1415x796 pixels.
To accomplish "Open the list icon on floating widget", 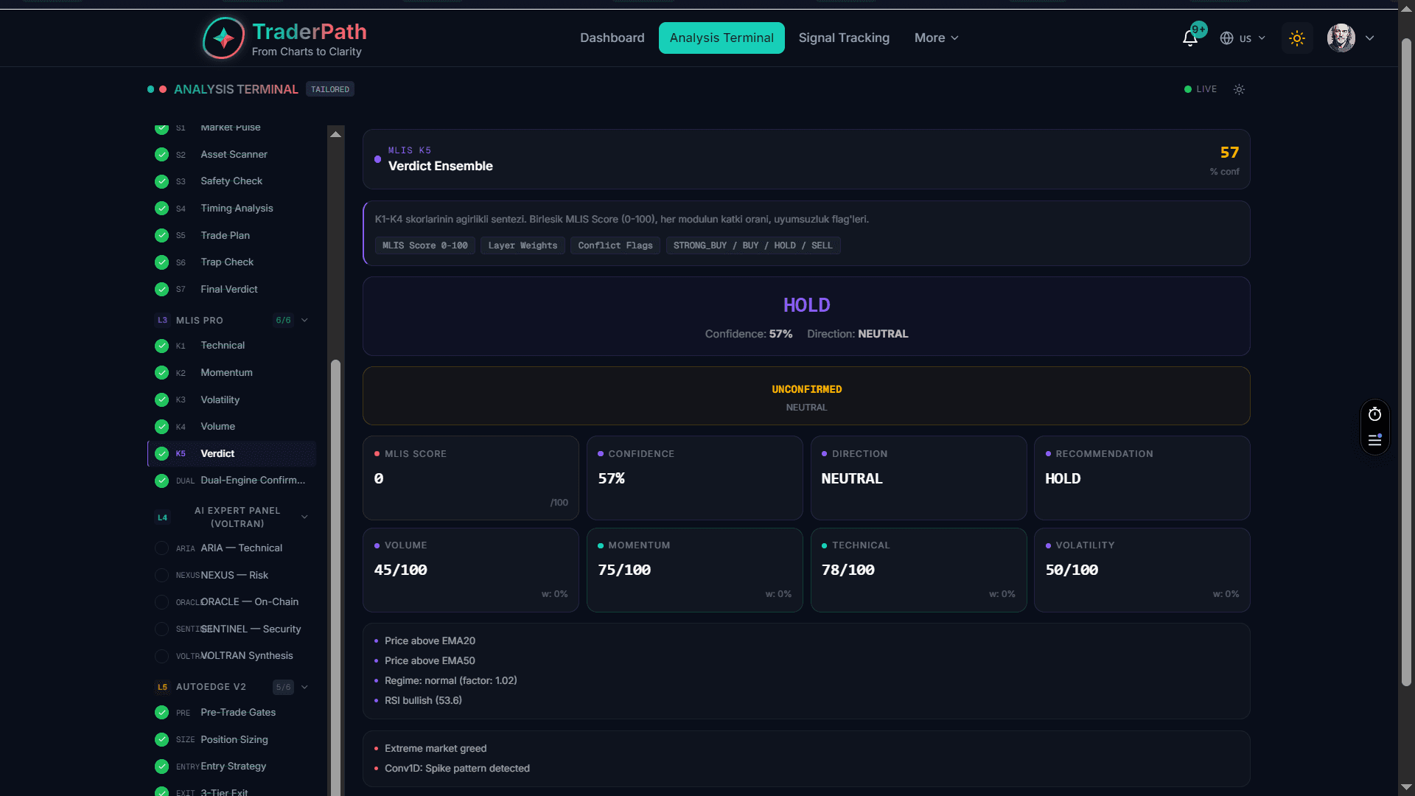I will point(1374,440).
